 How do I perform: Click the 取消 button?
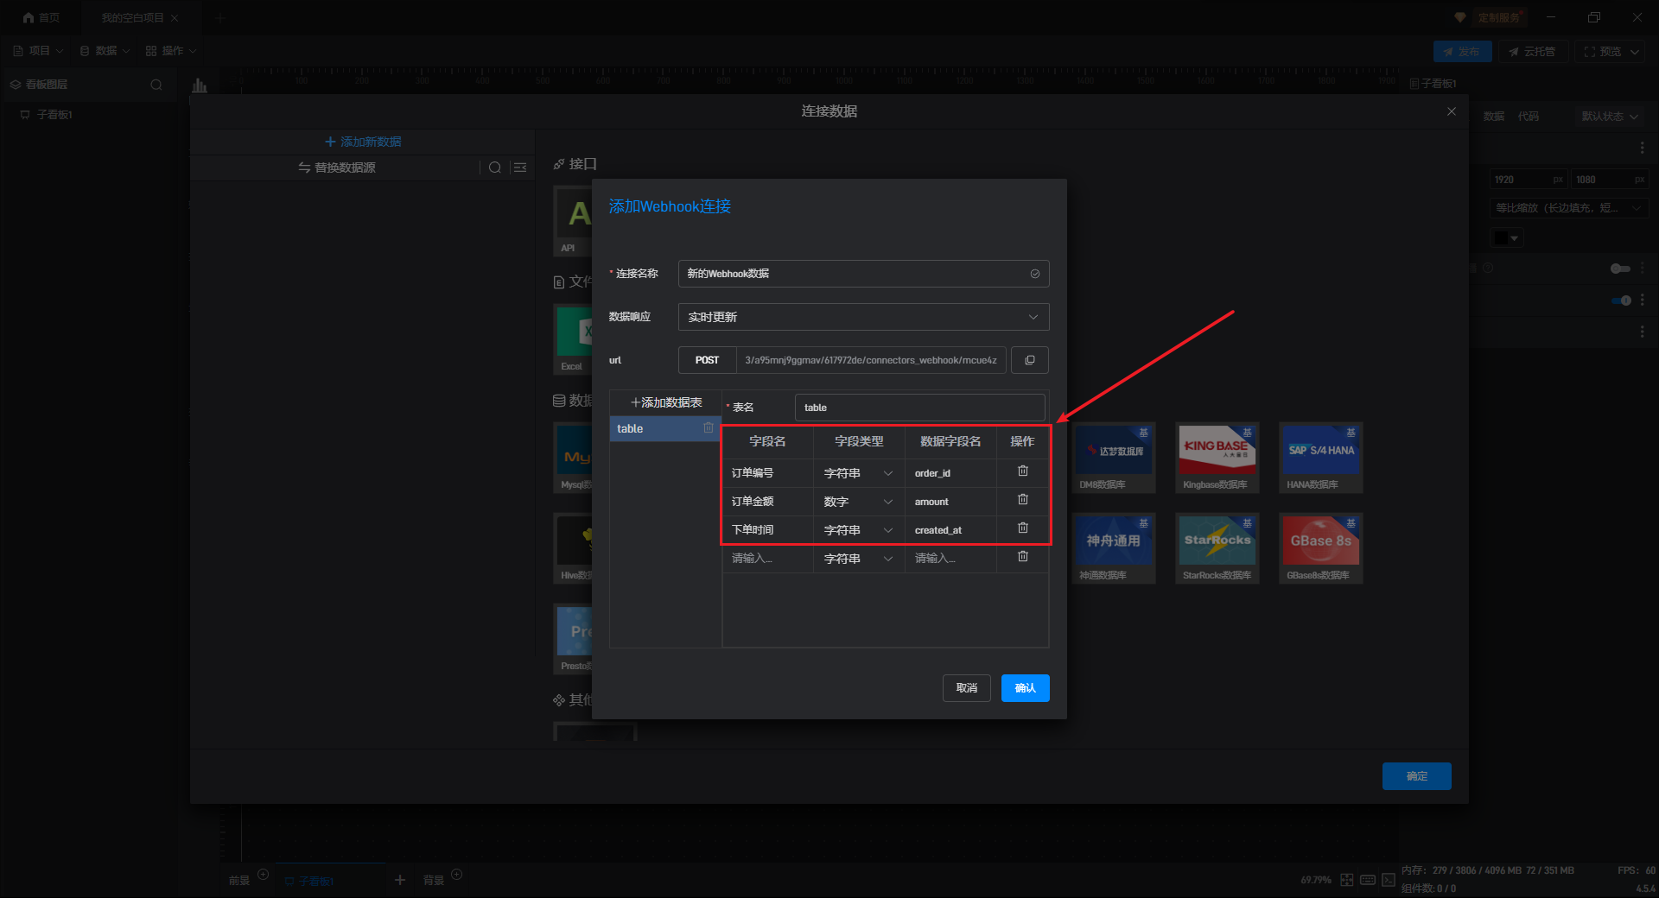(x=966, y=688)
